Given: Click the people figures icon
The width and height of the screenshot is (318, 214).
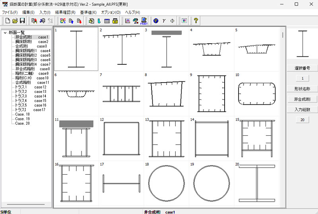Looking at the screenshot, I should (136, 21).
